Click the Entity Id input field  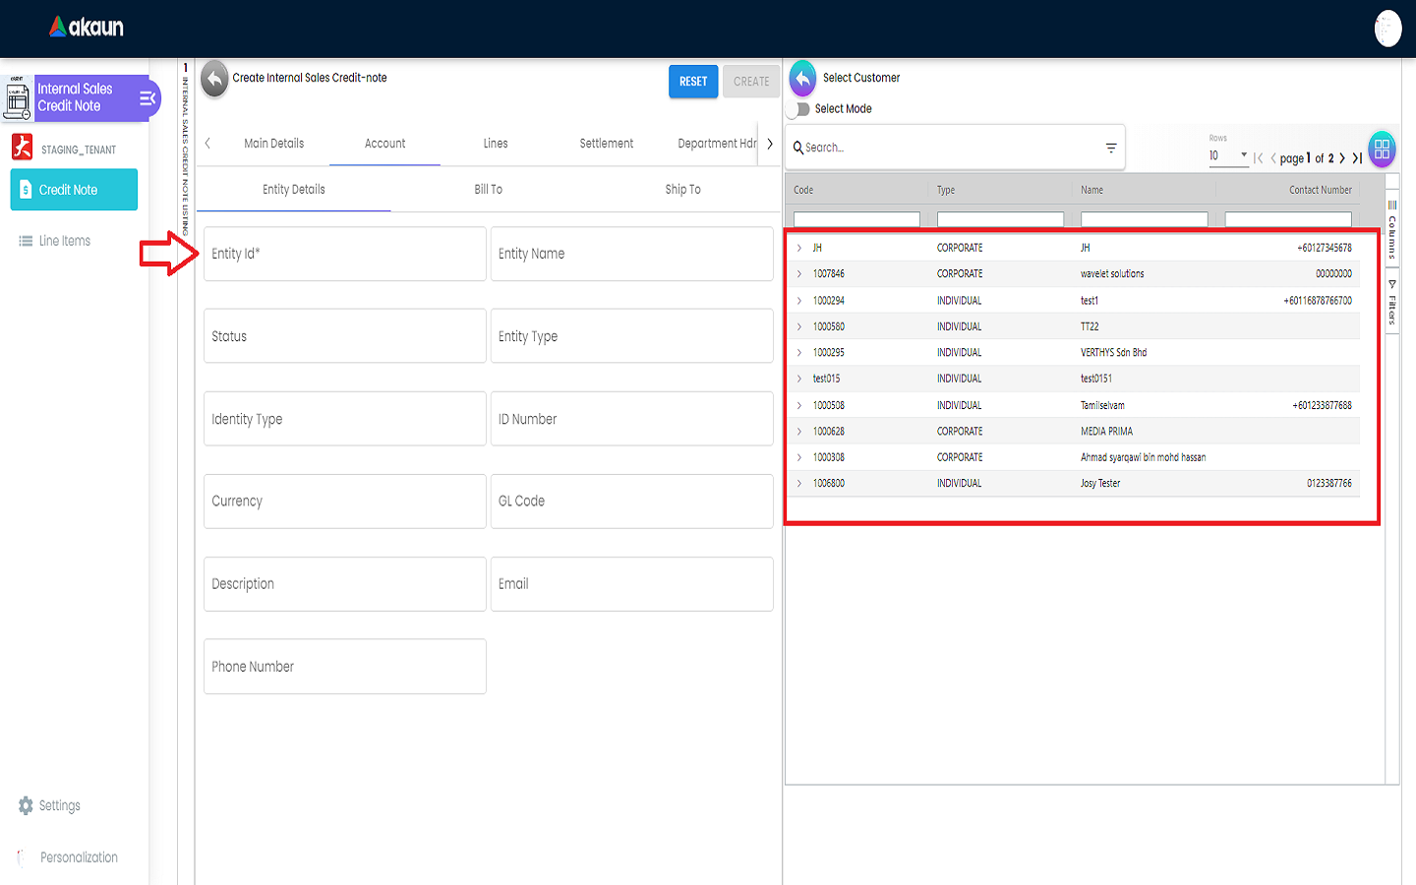click(x=344, y=254)
